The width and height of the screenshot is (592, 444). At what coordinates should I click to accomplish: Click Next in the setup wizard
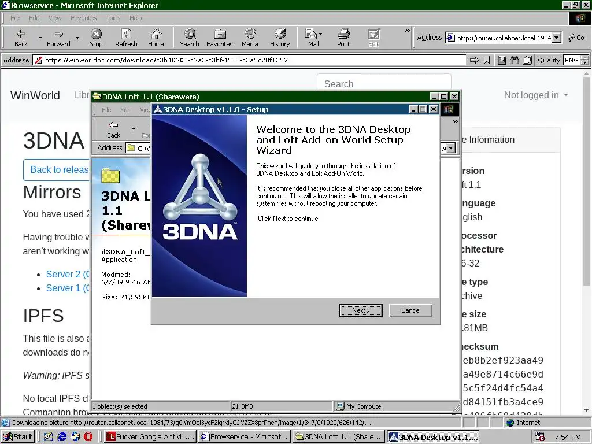(361, 310)
